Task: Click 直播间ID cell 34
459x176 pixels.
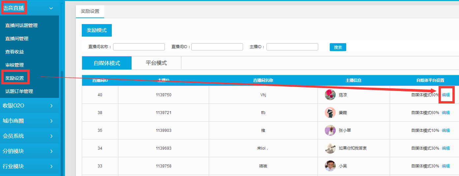Action: (x=100, y=148)
